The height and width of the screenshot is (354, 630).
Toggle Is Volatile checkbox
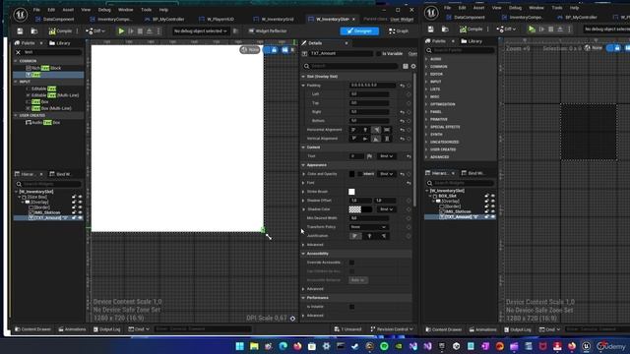tap(352, 307)
